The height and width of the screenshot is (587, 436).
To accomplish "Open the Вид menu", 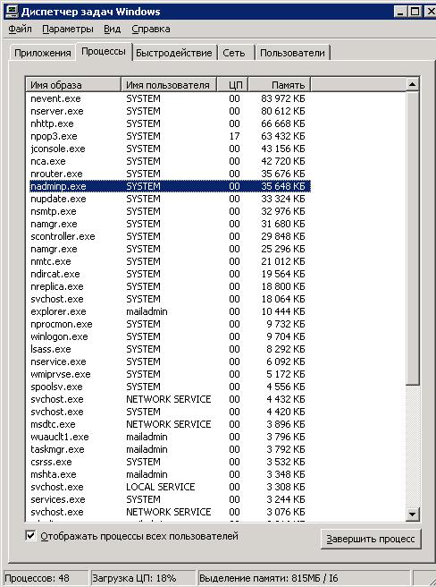I will [113, 30].
